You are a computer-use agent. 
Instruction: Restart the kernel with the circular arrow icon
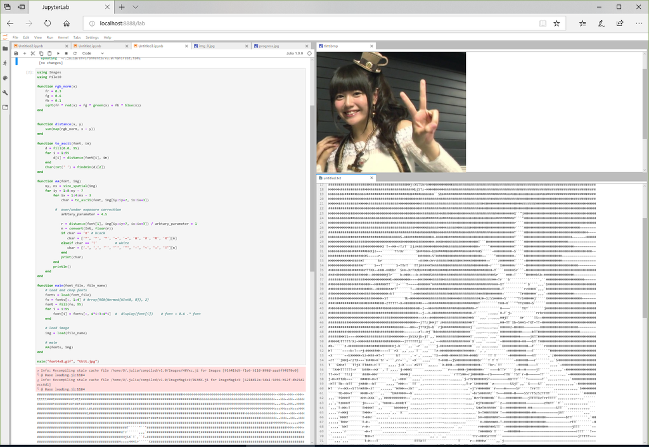click(x=75, y=53)
